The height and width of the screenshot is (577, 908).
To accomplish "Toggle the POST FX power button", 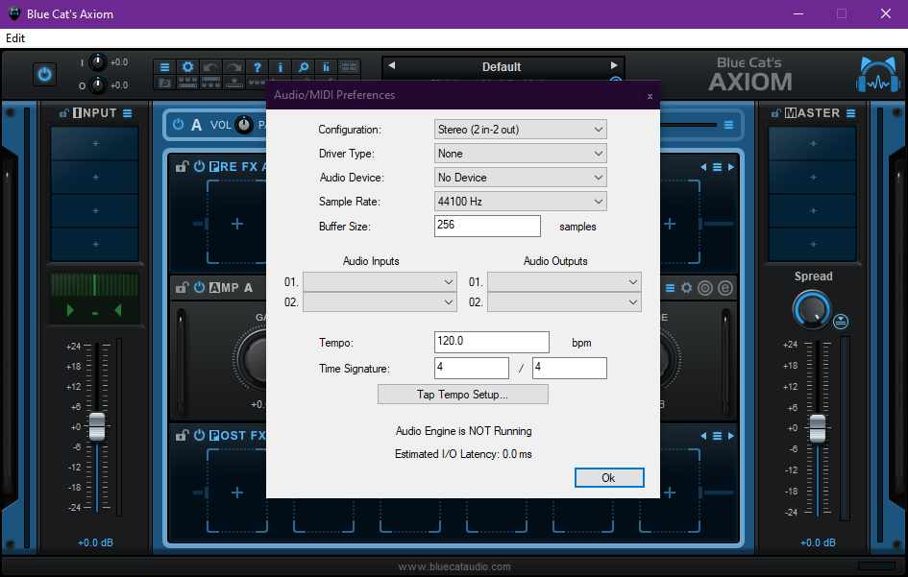I will 199,435.
